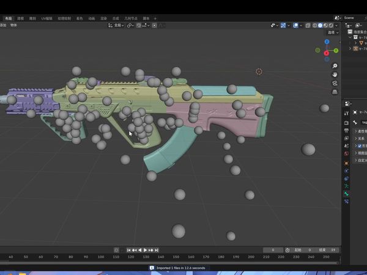Open the 动画 workspace tab
367x275 pixels.
92,18
